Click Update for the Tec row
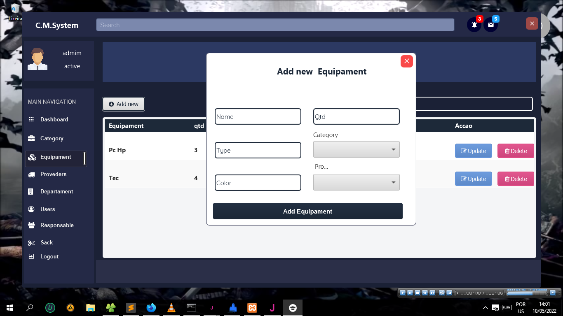The width and height of the screenshot is (563, 316). click(x=473, y=179)
